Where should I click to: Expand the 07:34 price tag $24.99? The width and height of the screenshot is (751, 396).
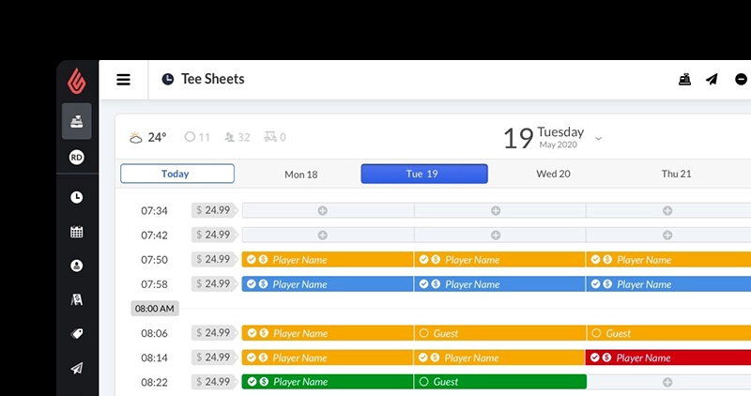coord(215,210)
